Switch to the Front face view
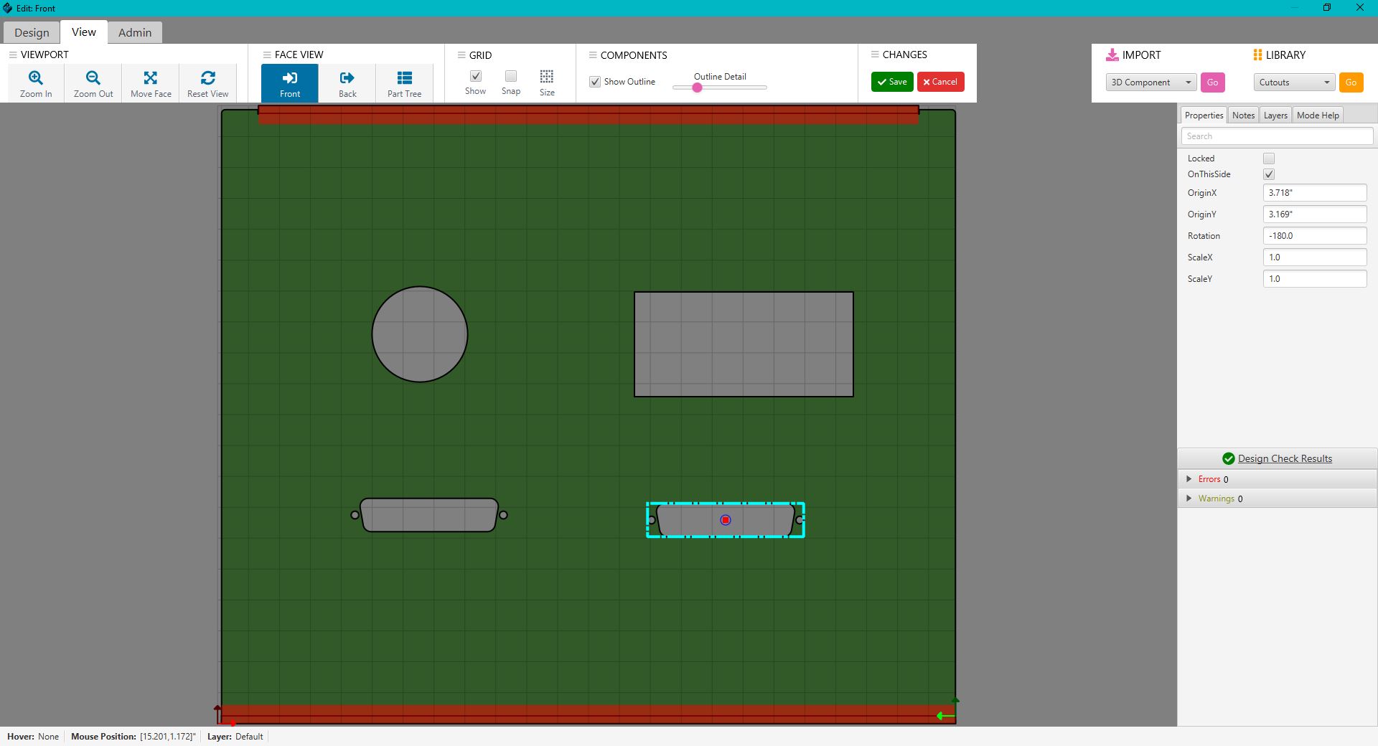 tap(290, 83)
